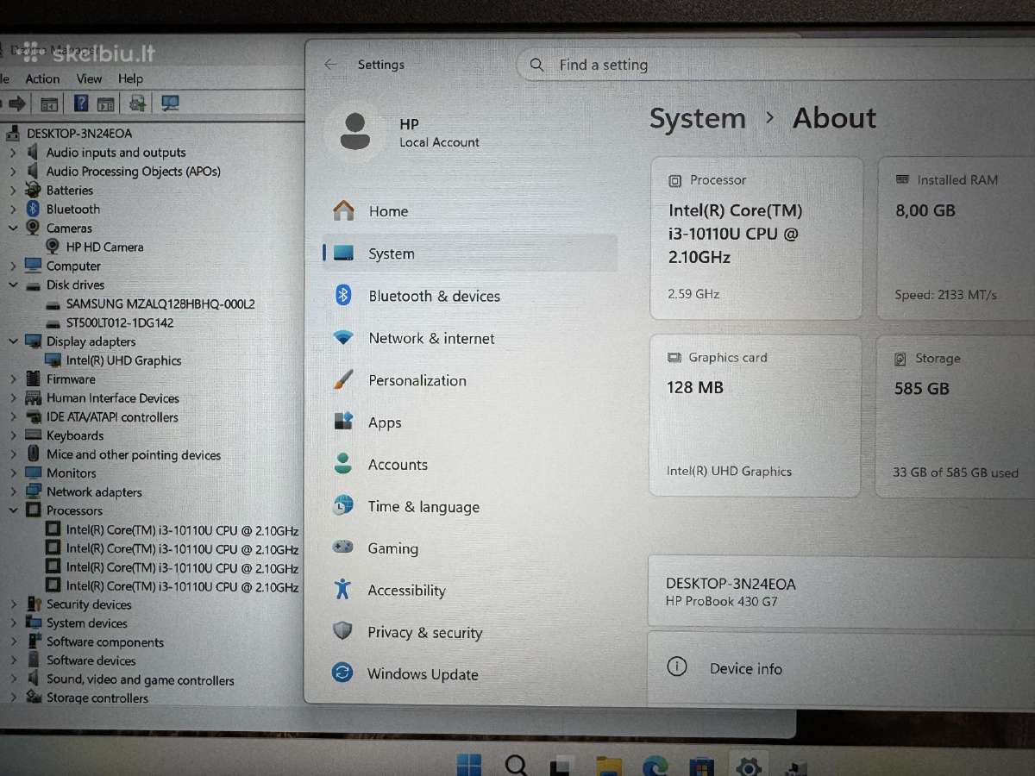The width and height of the screenshot is (1035, 776).
Task: Click the blue Help toolbar icon
Action: (x=80, y=103)
